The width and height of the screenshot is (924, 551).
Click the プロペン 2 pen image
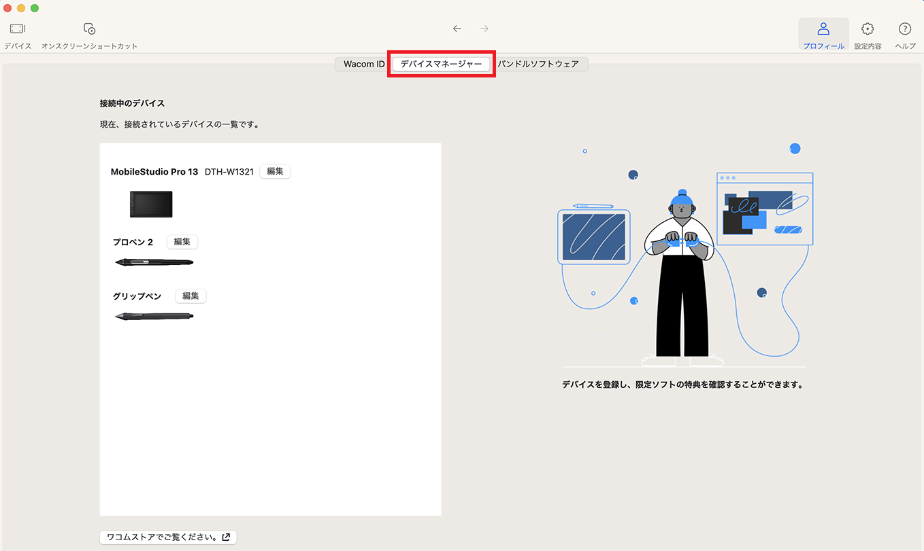point(154,262)
